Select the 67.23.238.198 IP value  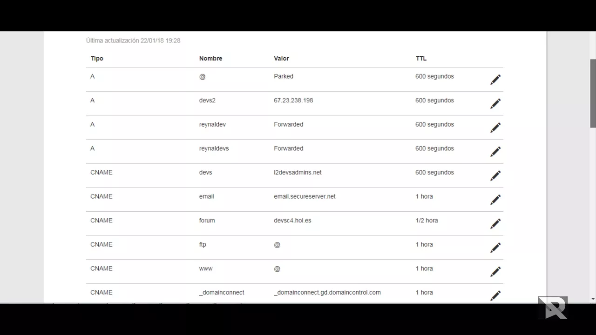coord(293,100)
